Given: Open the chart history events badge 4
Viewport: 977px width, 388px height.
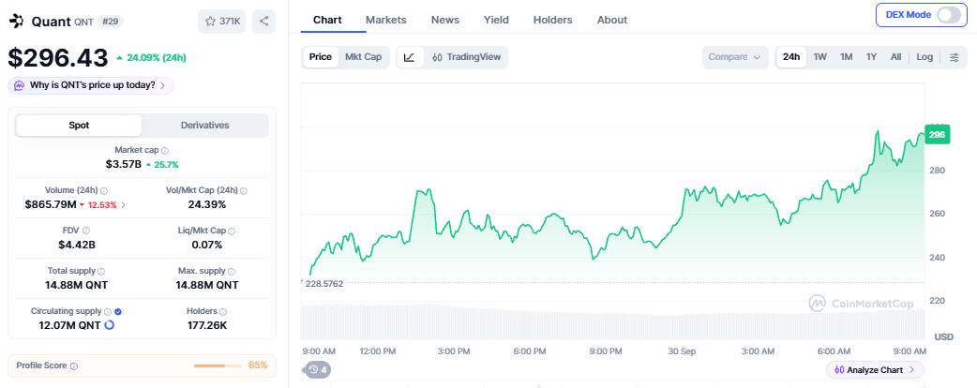Looking at the screenshot, I should click(318, 370).
